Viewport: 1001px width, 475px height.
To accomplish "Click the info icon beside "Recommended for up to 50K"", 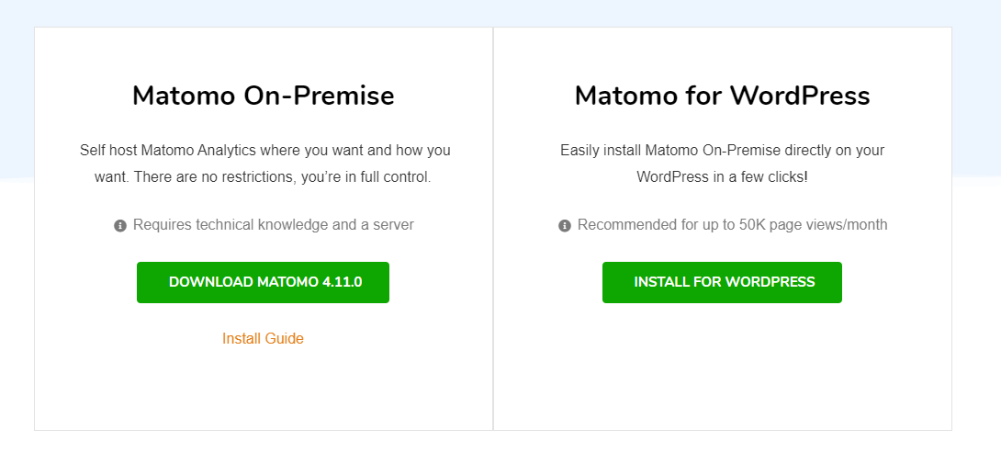I will coord(565,226).
